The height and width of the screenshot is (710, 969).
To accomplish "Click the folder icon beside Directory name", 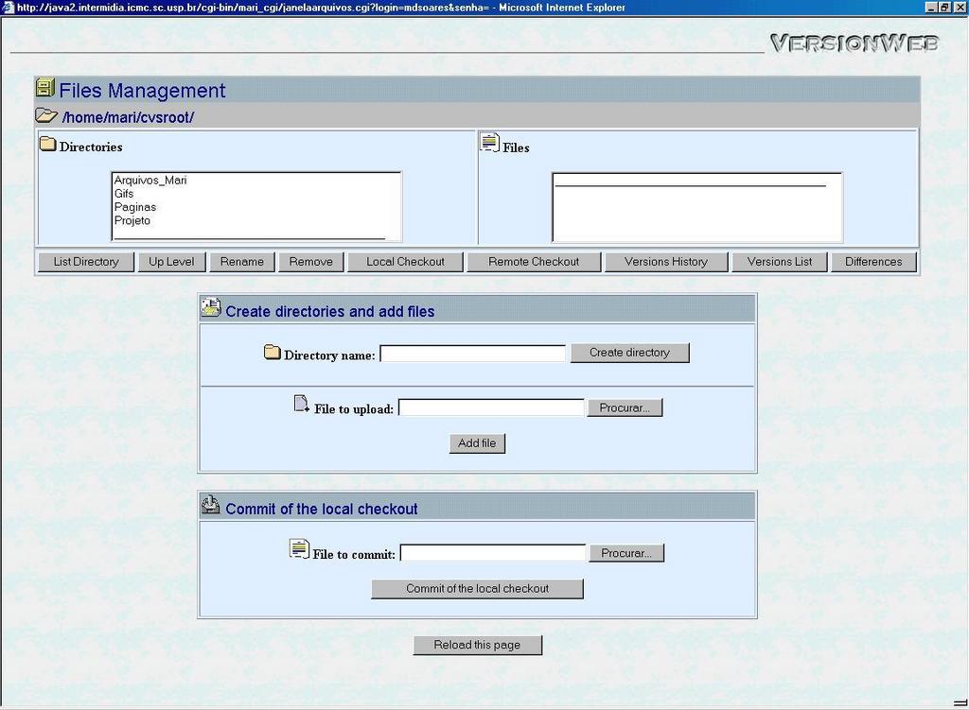I will pos(273,353).
